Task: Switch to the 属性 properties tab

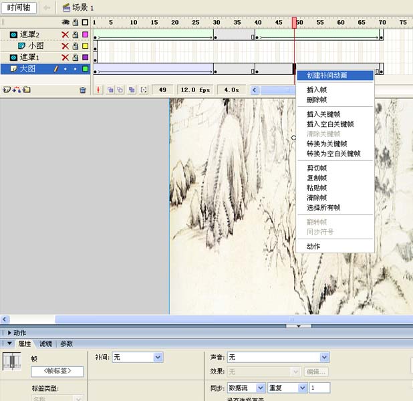Action: click(x=25, y=344)
